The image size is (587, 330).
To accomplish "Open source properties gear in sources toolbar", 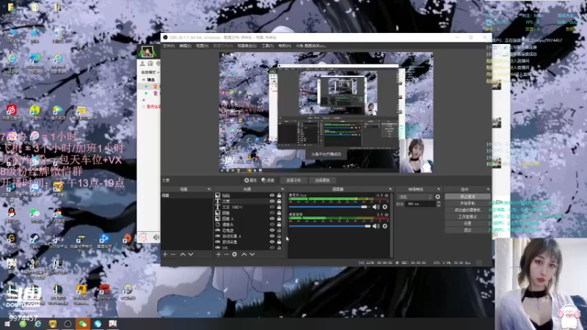I will pyautogui.click(x=234, y=254).
